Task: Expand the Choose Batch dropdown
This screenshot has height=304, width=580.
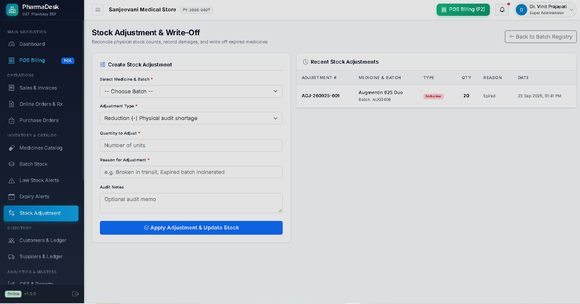Action: pyautogui.click(x=191, y=91)
